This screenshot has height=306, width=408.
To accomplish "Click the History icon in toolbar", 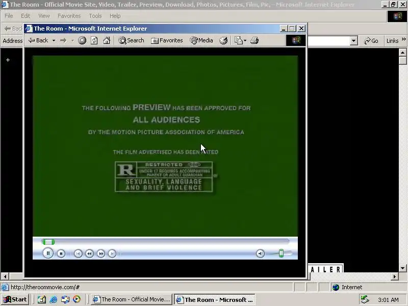I will [223, 40].
